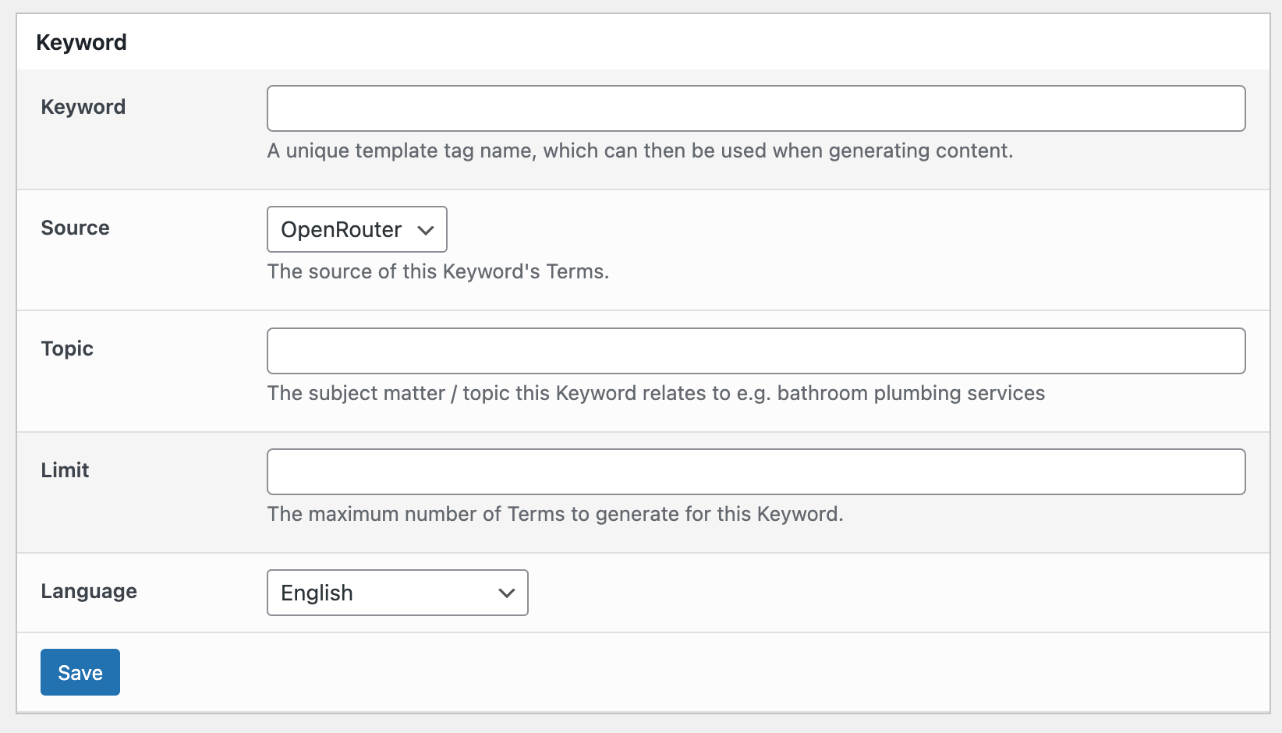Click the Limit label

tap(64, 470)
